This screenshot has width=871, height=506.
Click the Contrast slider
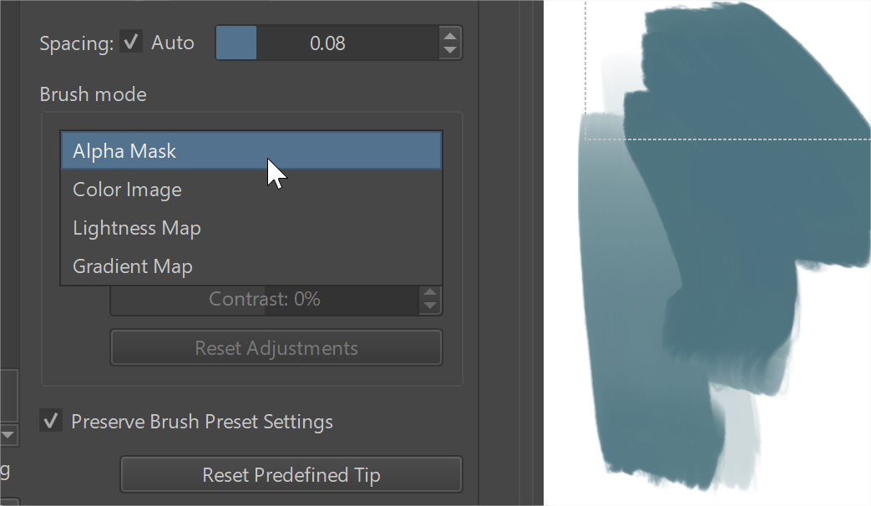tap(264, 299)
